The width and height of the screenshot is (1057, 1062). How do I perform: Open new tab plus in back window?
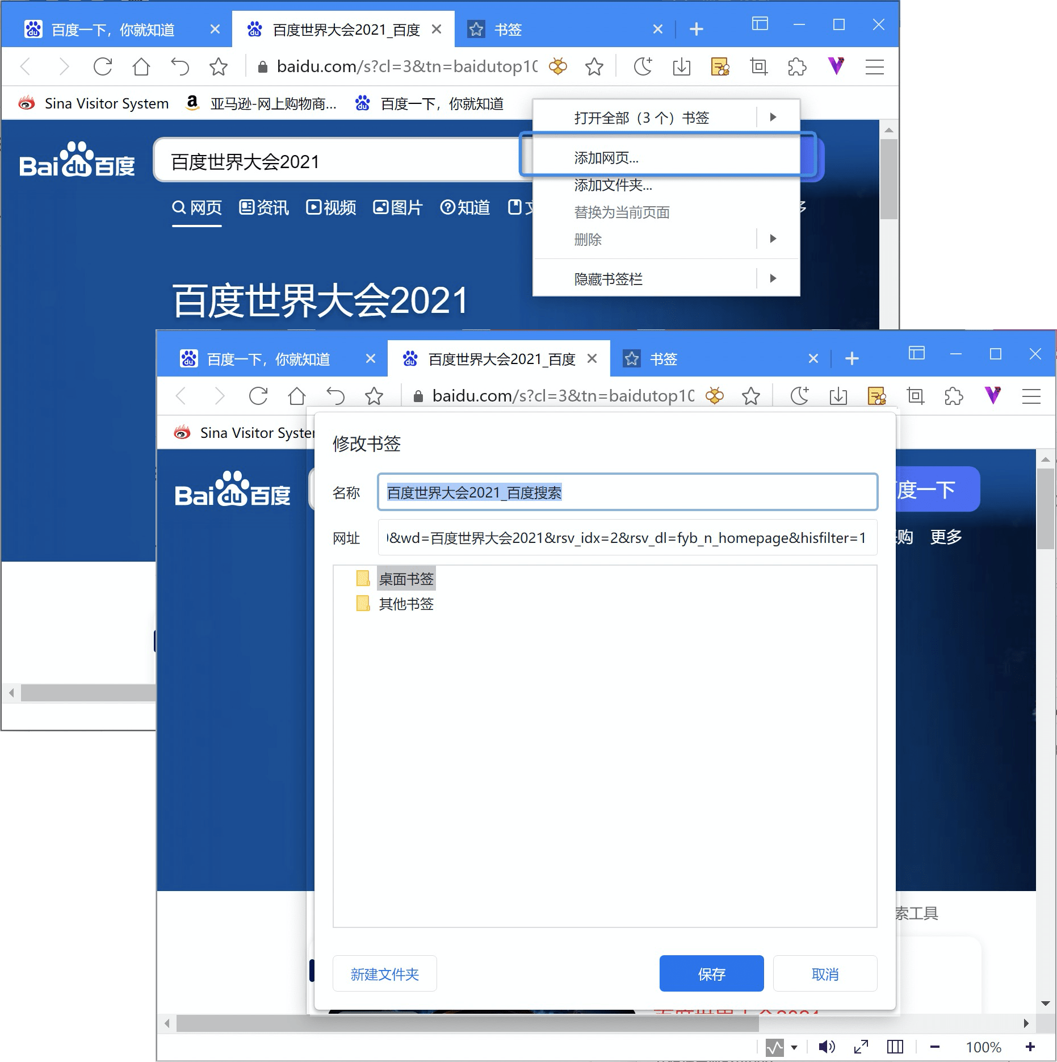(x=697, y=29)
